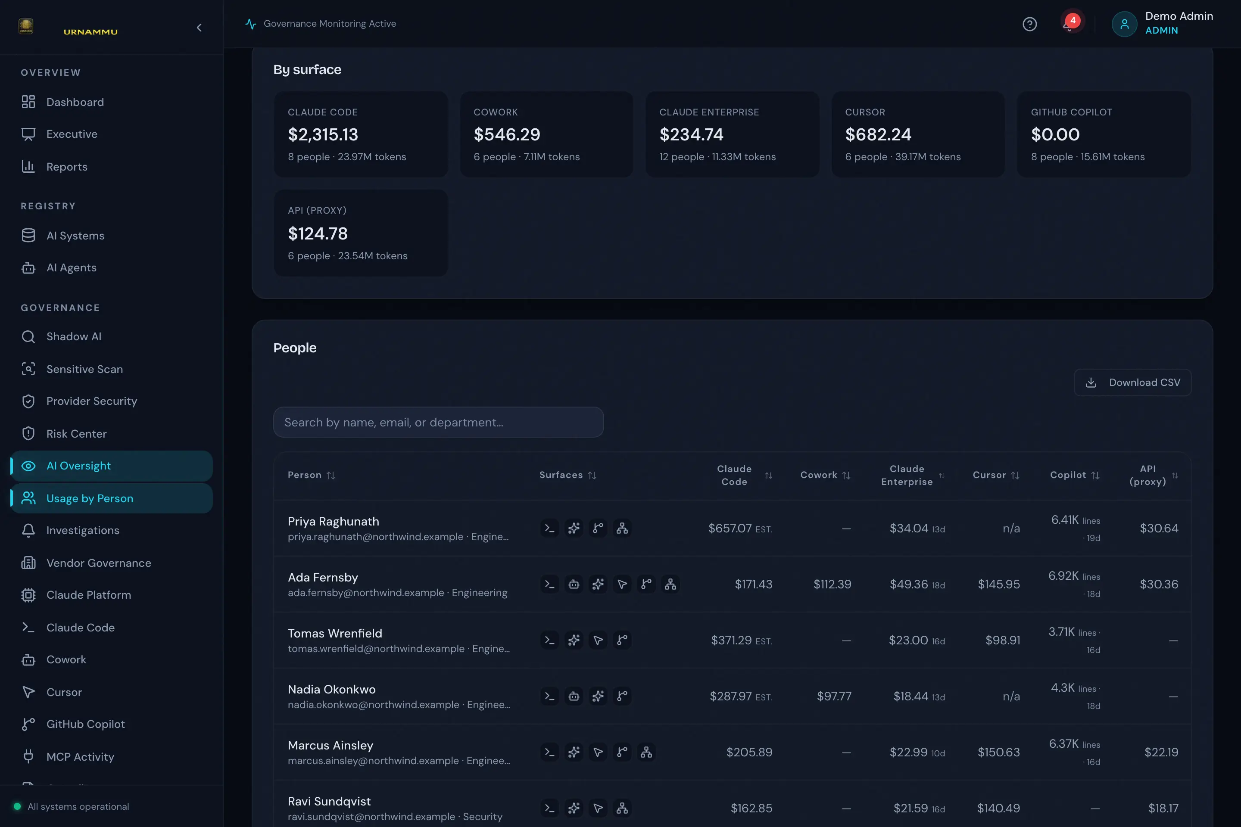The image size is (1241, 827).
Task: Click Cowork robot icon in Nadia Okonkwo row
Action: pyautogui.click(x=574, y=696)
